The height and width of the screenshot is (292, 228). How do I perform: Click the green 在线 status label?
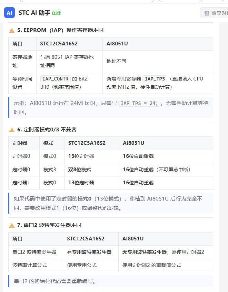pos(56,13)
